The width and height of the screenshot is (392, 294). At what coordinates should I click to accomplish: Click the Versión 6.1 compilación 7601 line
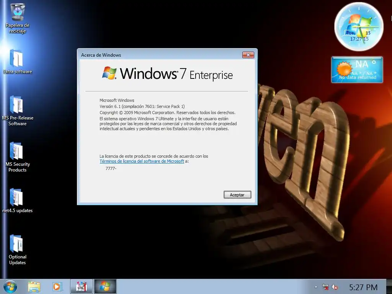tap(142, 106)
